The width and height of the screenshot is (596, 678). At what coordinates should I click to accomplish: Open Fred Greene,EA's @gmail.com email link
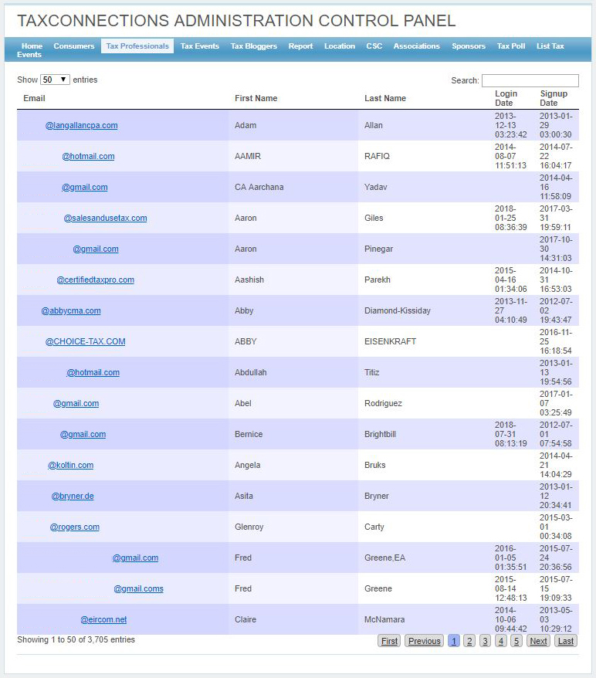point(135,558)
